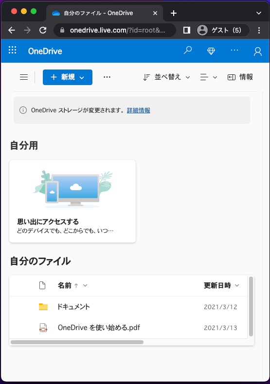Reload the browser page
270x384 pixels.
(43, 30)
